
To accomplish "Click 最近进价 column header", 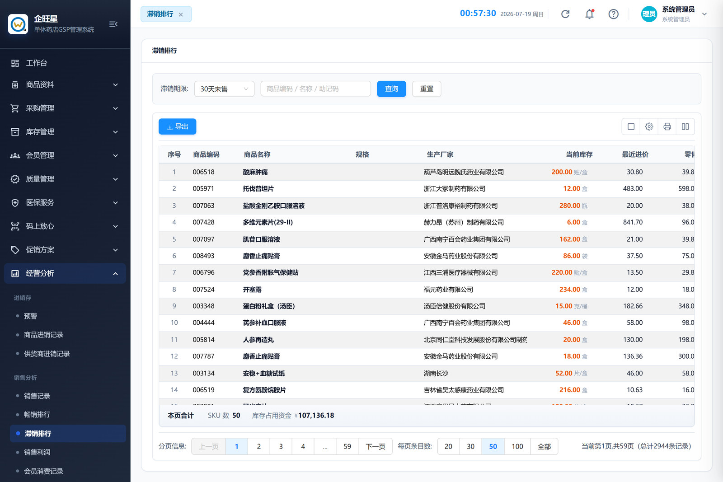I will [x=635, y=154].
